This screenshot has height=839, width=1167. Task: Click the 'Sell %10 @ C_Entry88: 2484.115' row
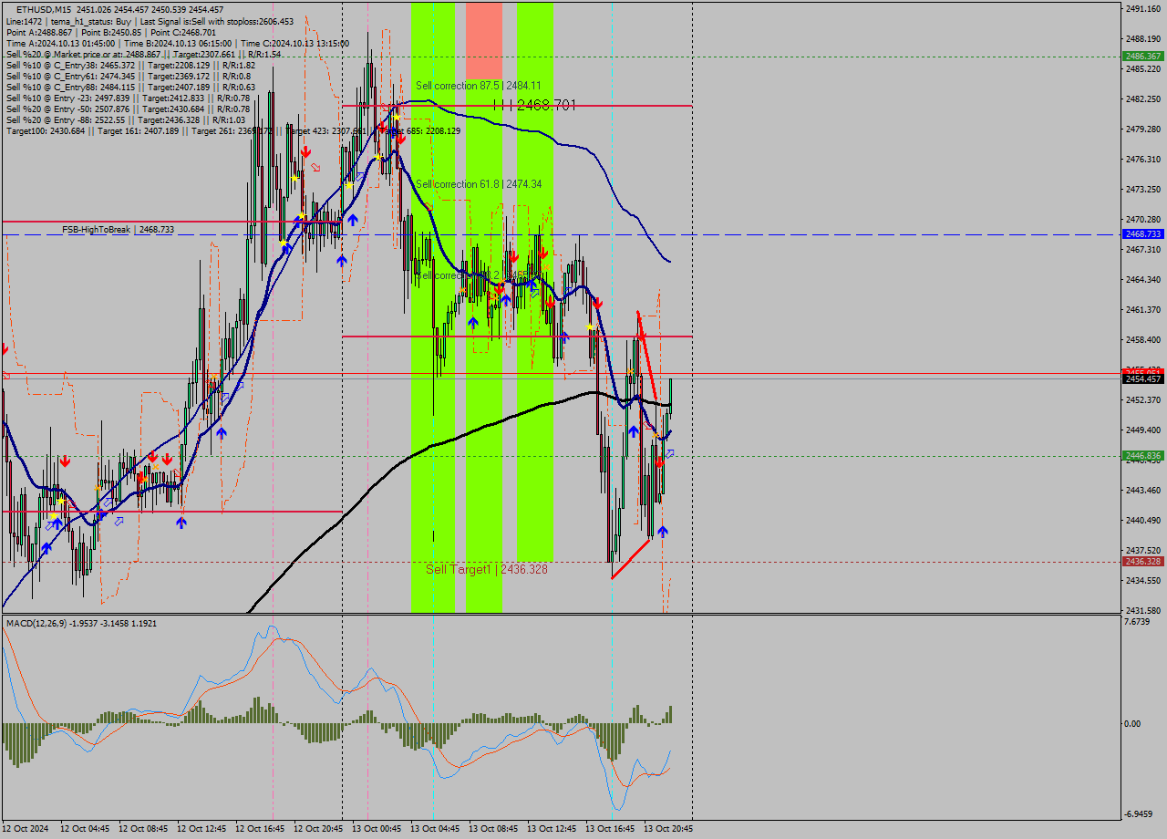(x=130, y=87)
